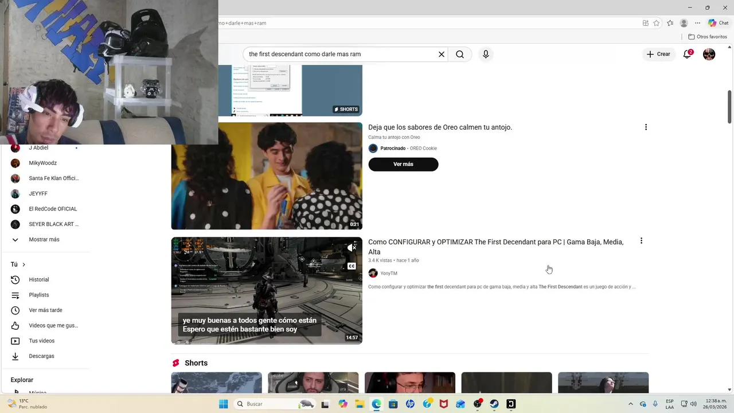Add this page to favorites with the star

point(657,23)
